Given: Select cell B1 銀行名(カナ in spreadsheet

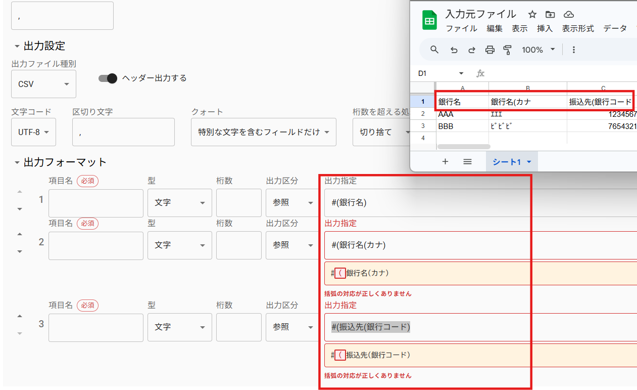Looking at the screenshot, I should 528,102.
